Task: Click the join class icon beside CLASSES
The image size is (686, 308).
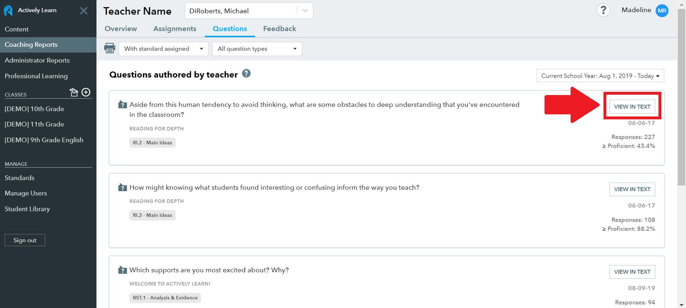Action: [x=74, y=92]
